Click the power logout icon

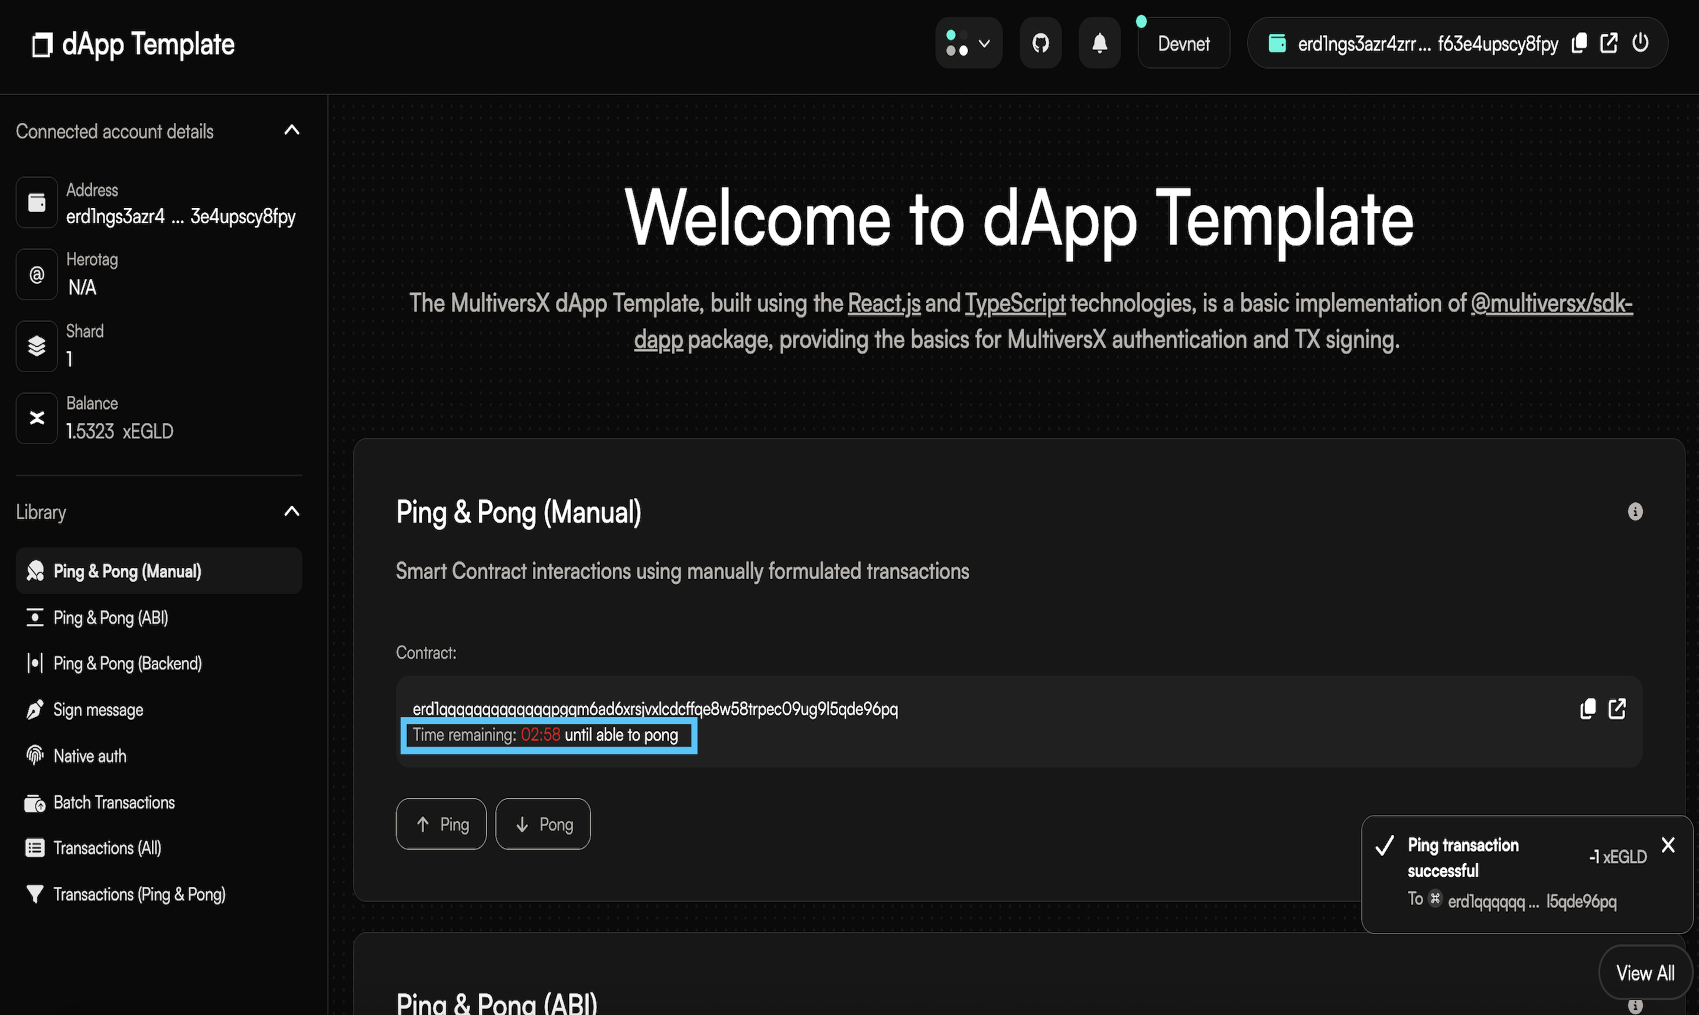(x=1640, y=43)
